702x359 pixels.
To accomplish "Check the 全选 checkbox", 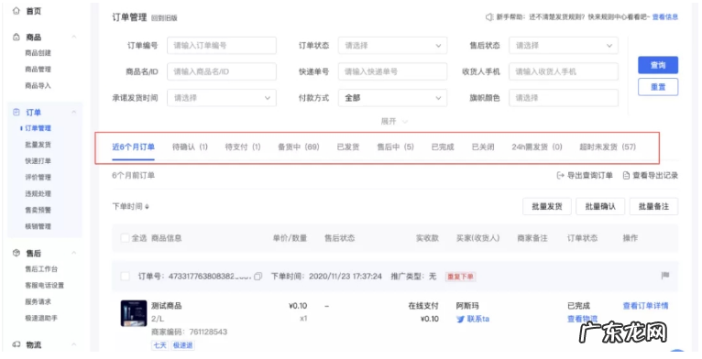I will pos(126,238).
